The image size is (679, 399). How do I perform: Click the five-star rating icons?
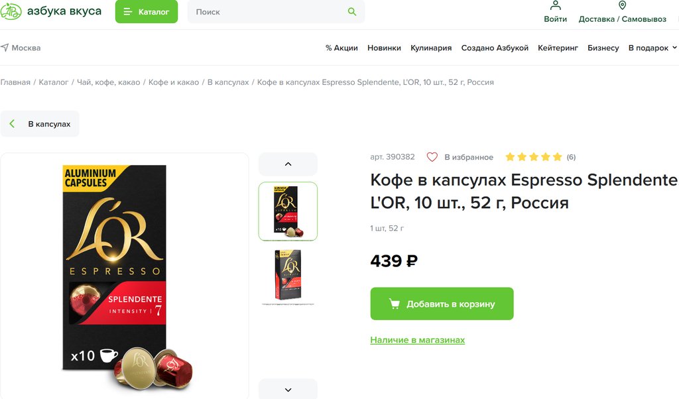pyautogui.click(x=534, y=156)
